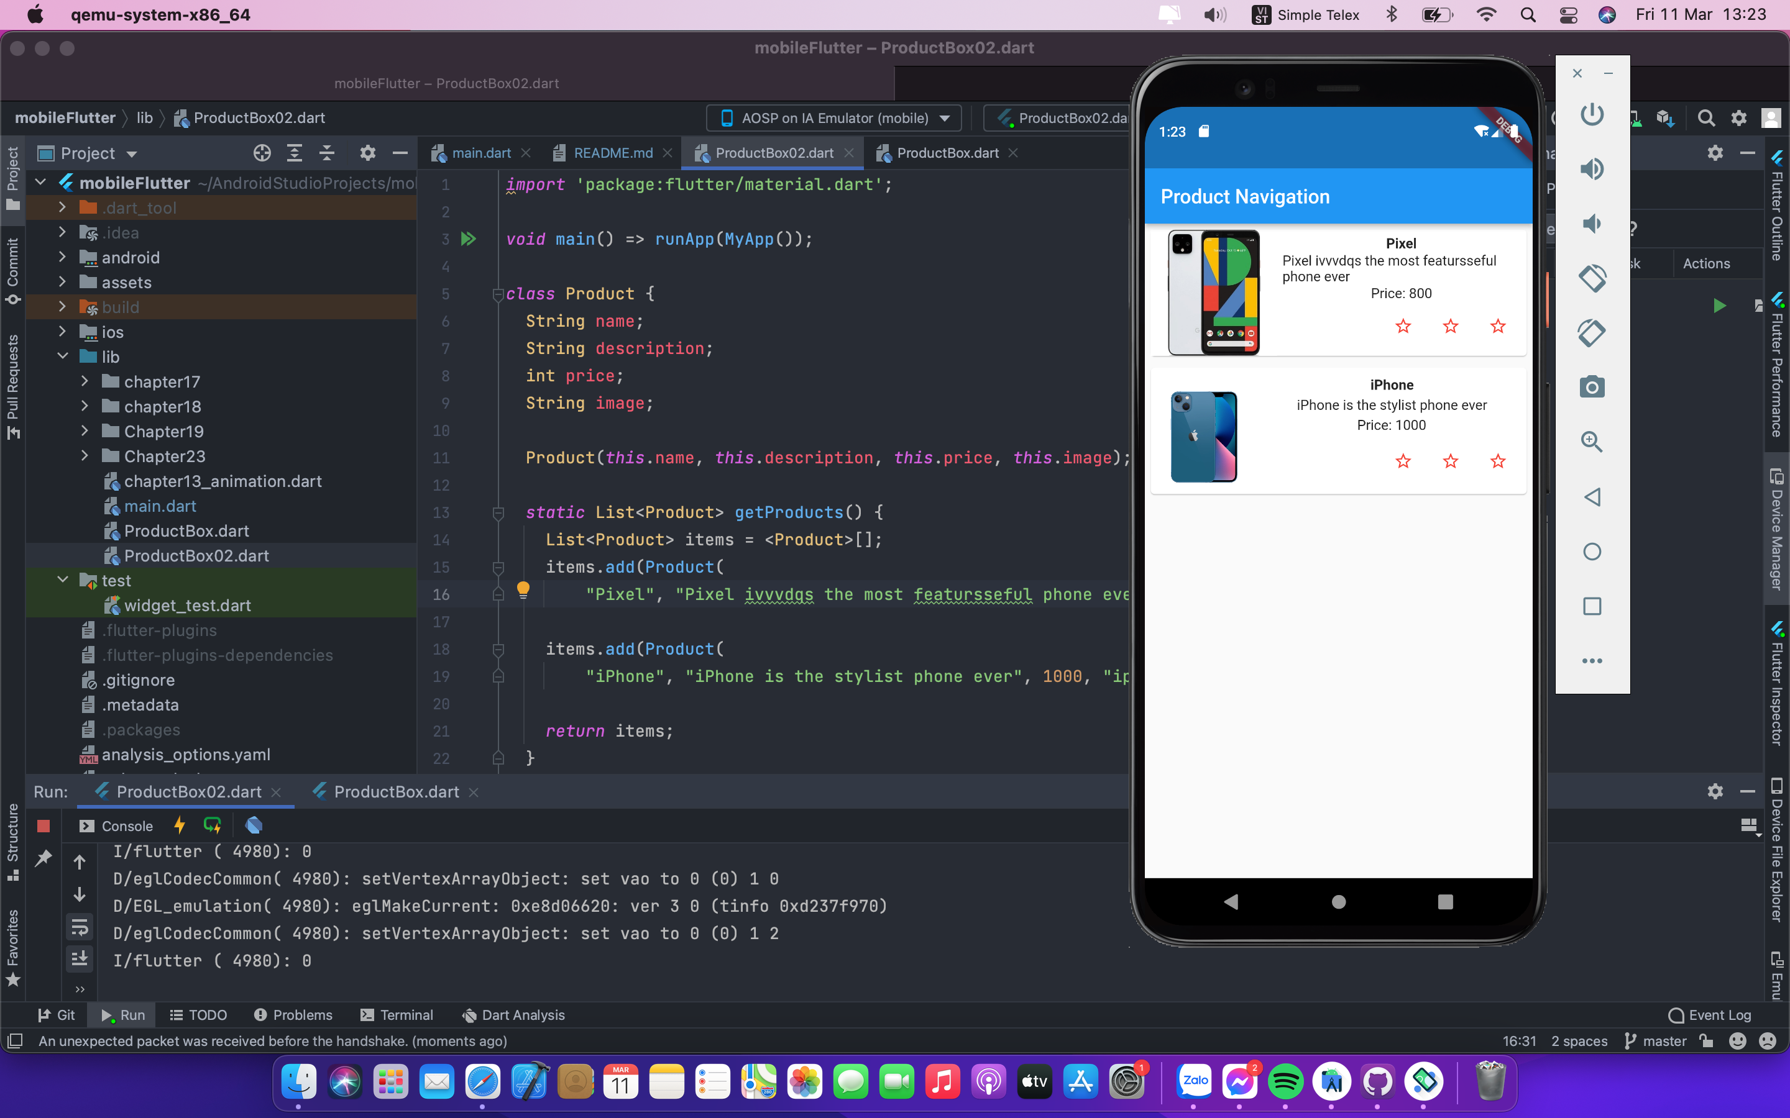Switch to ProductBox.dart editor tab
Screen dimensions: 1790x1118
[947, 153]
